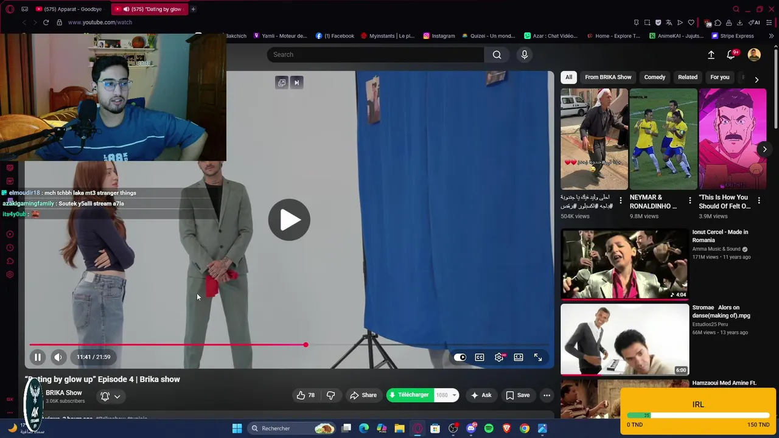This screenshot has height=438, width=779.
Task: Open File Explorer from the taskbar
Action: click(x=399, y=428)
